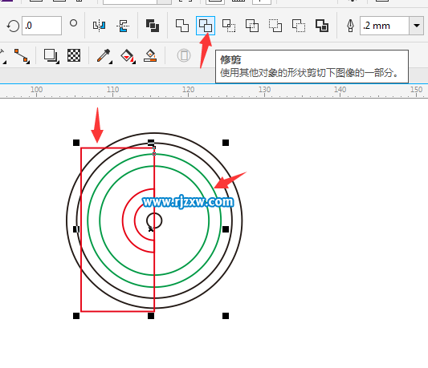Click the .2 mm outline width field
The height and width of the screenshot is (368, 428).
pos(385,26)
